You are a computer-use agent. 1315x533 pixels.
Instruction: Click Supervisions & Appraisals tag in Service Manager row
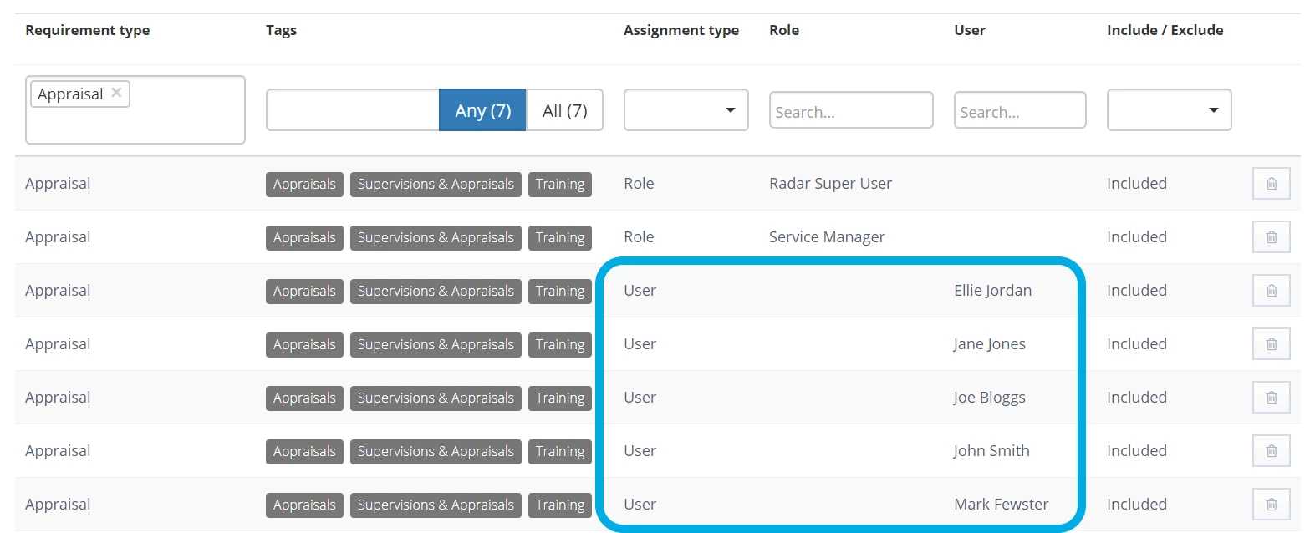pos(436,238)
